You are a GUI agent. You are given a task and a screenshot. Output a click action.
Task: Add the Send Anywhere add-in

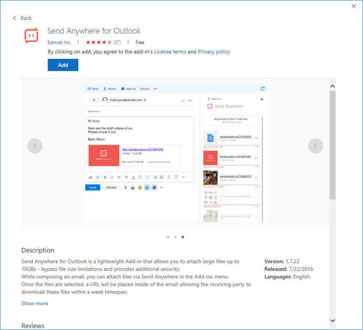pos(63,65)
